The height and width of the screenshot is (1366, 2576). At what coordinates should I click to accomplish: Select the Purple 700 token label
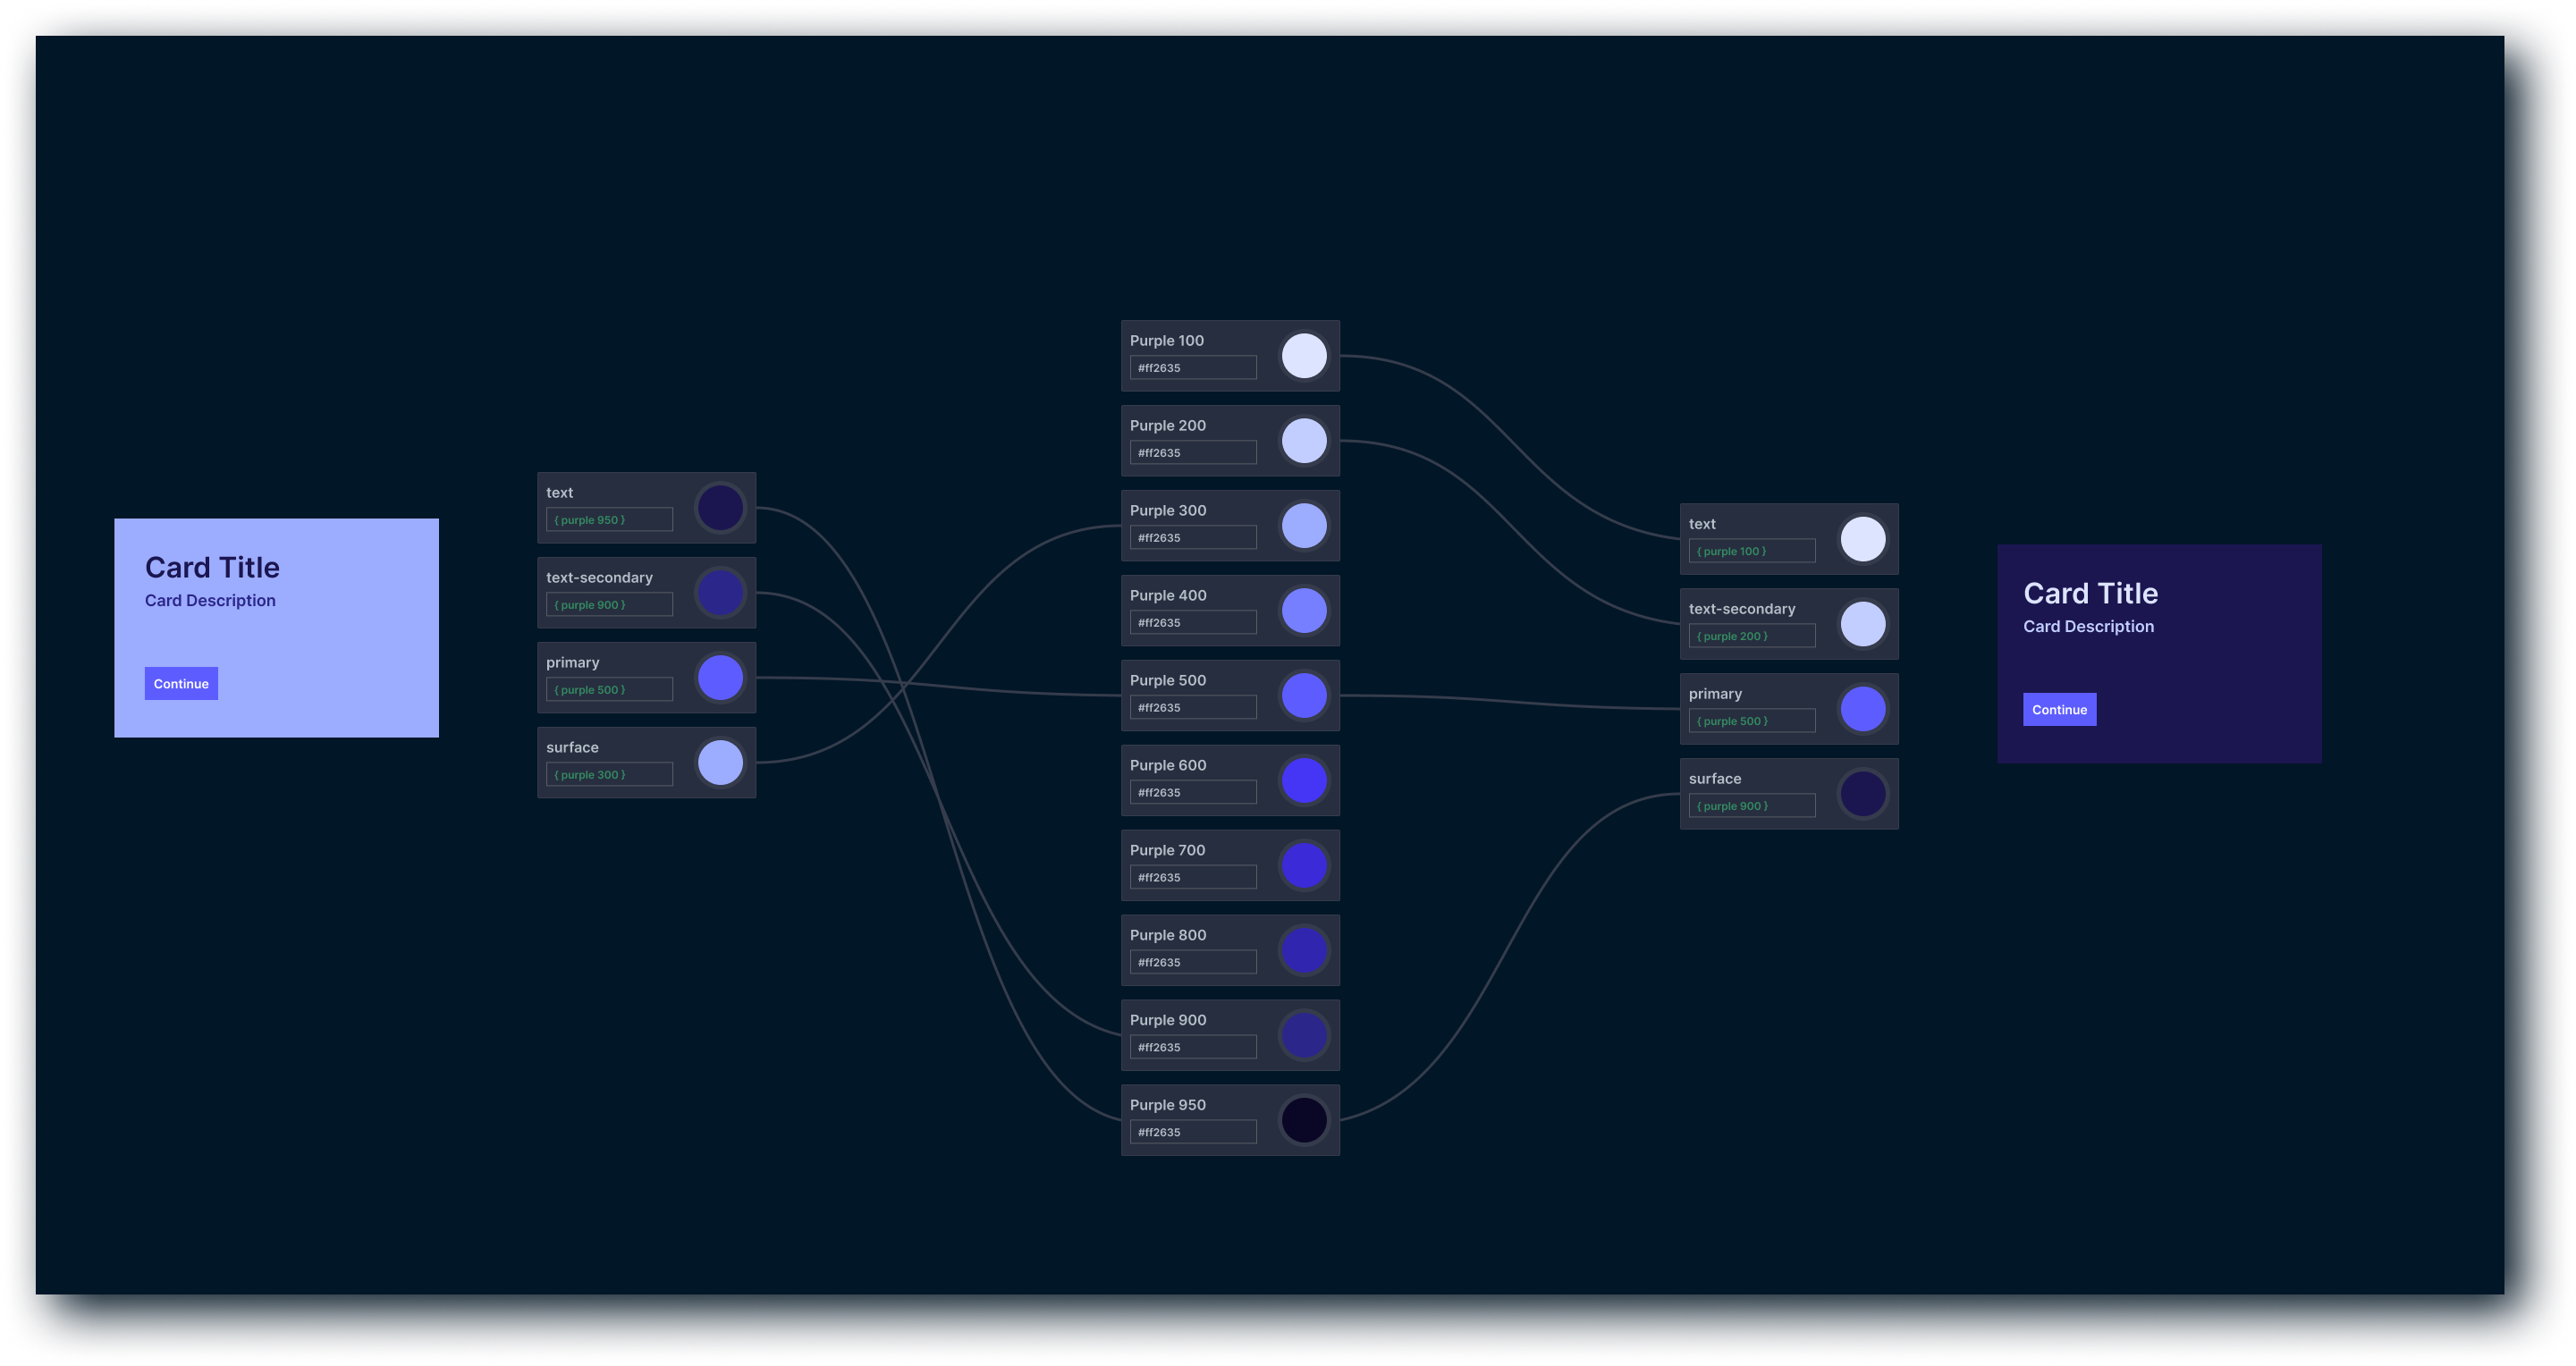(1167, 850)
